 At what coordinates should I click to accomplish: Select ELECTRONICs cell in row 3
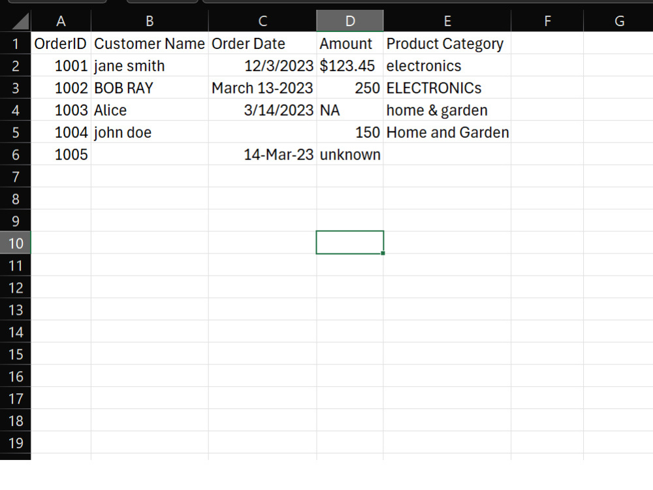(x=447, y=88)
